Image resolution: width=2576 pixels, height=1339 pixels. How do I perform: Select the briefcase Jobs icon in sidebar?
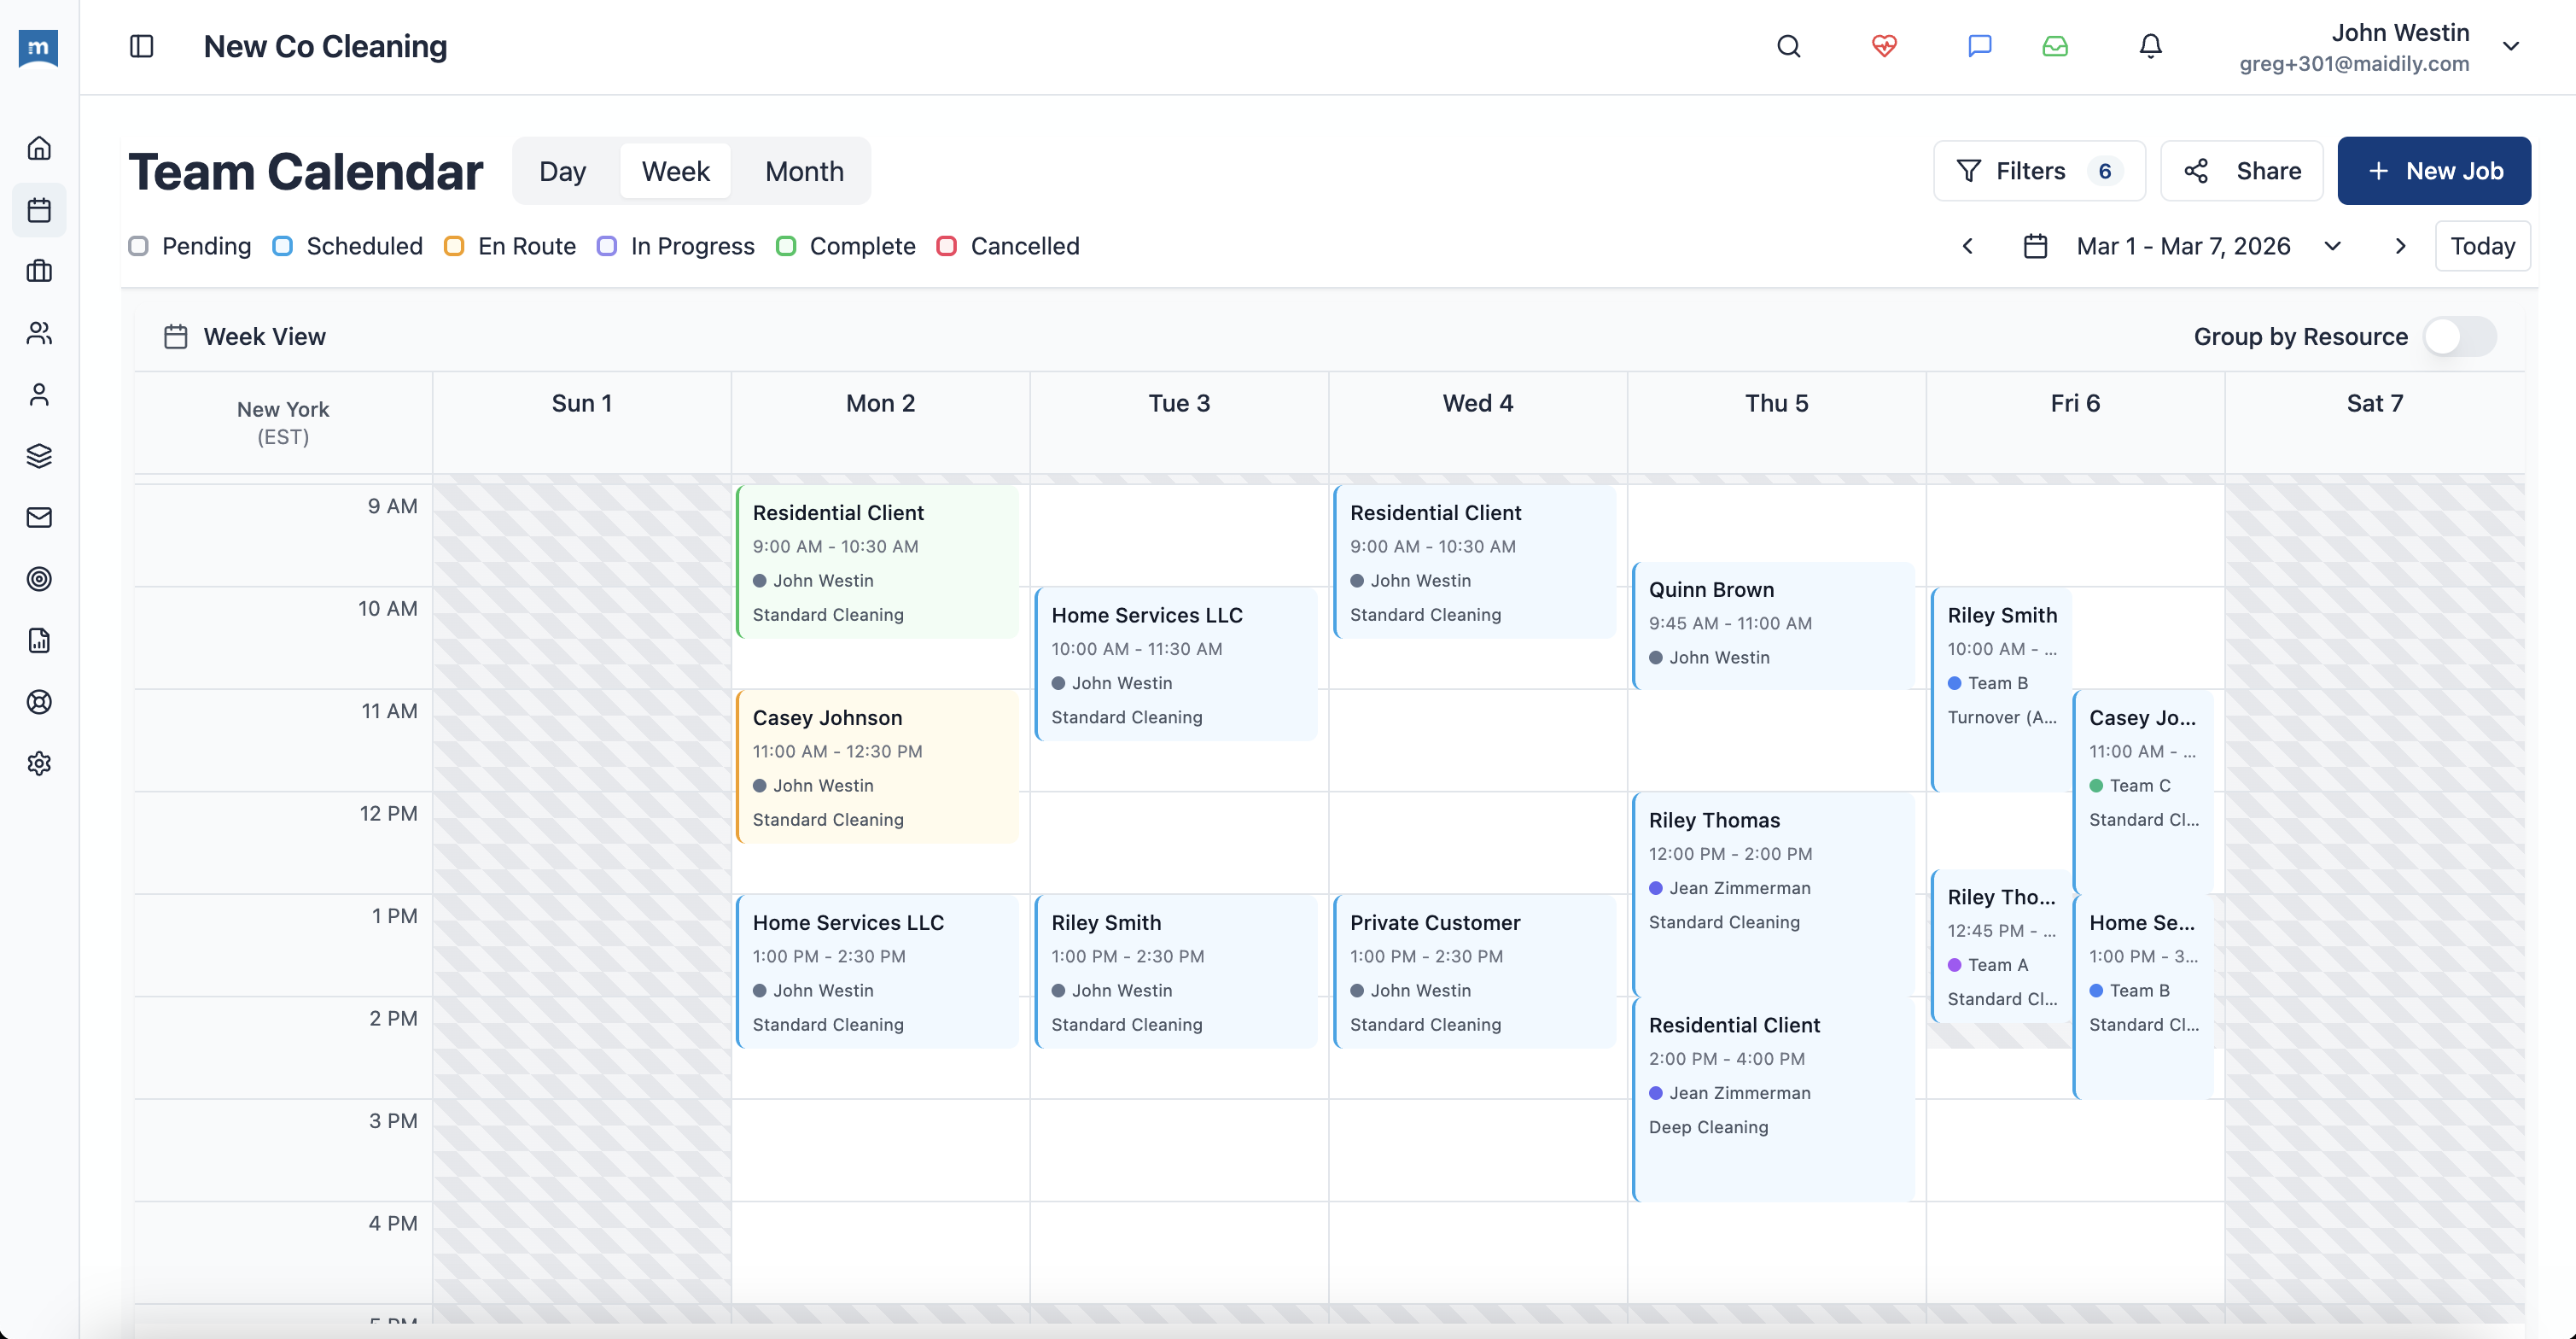point(39,272)
